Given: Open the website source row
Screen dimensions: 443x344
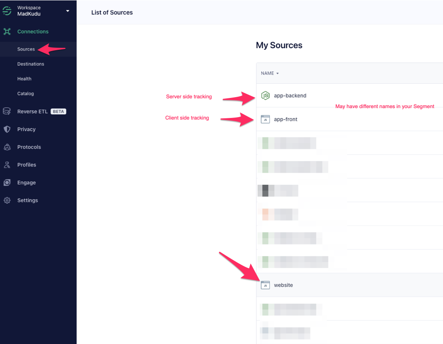Looking at the screenshot, I should [284, 285].
